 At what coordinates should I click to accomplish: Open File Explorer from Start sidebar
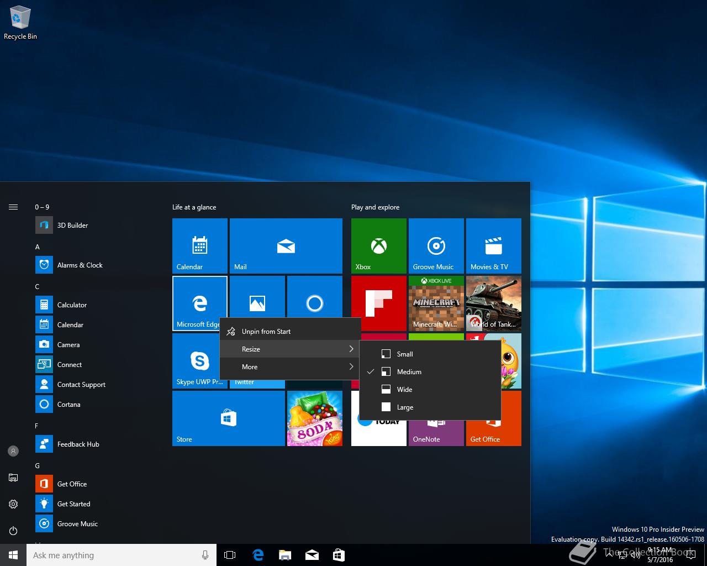(13, 478)
